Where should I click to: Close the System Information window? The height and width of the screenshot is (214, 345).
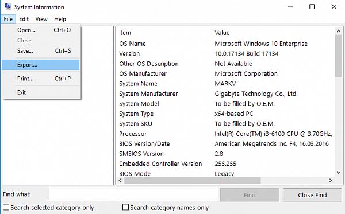(333, 7)
